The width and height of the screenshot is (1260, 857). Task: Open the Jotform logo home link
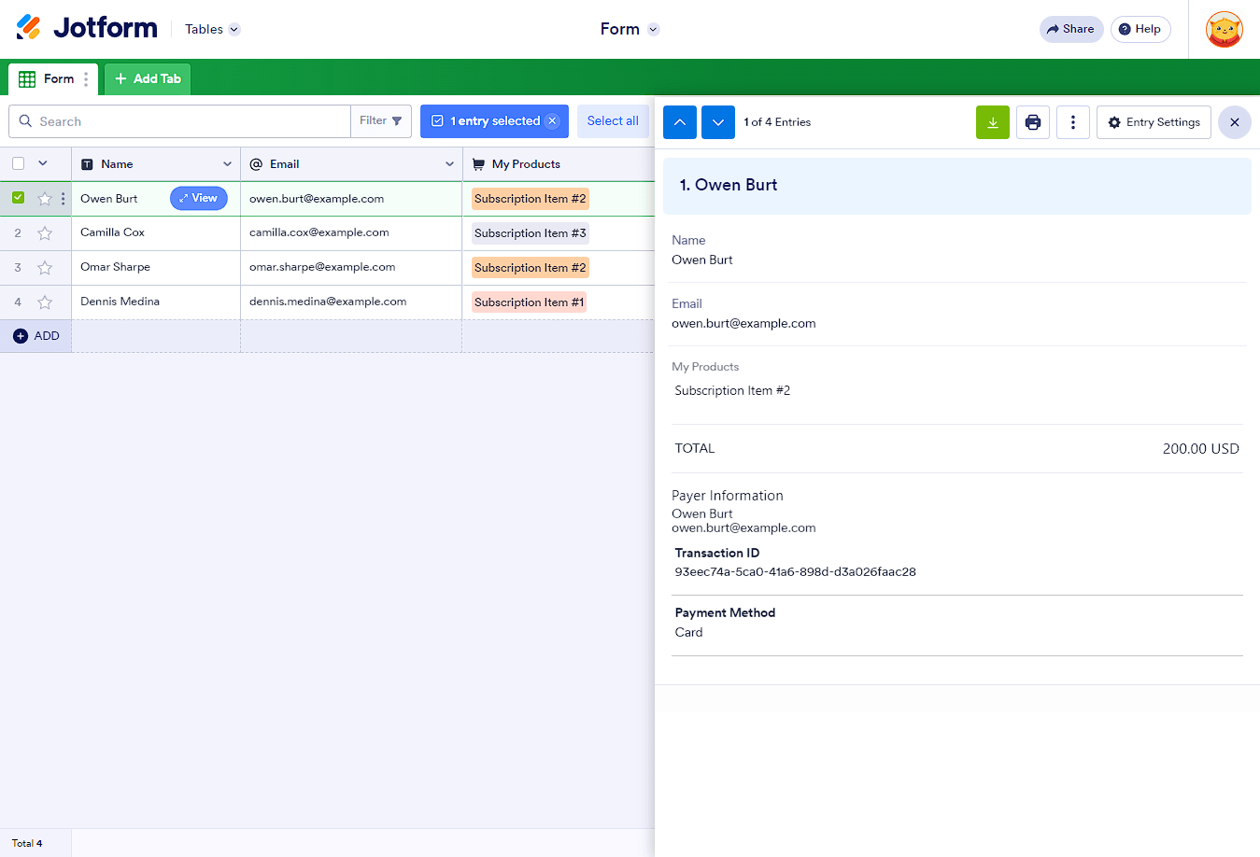click(x=87, y=28)
